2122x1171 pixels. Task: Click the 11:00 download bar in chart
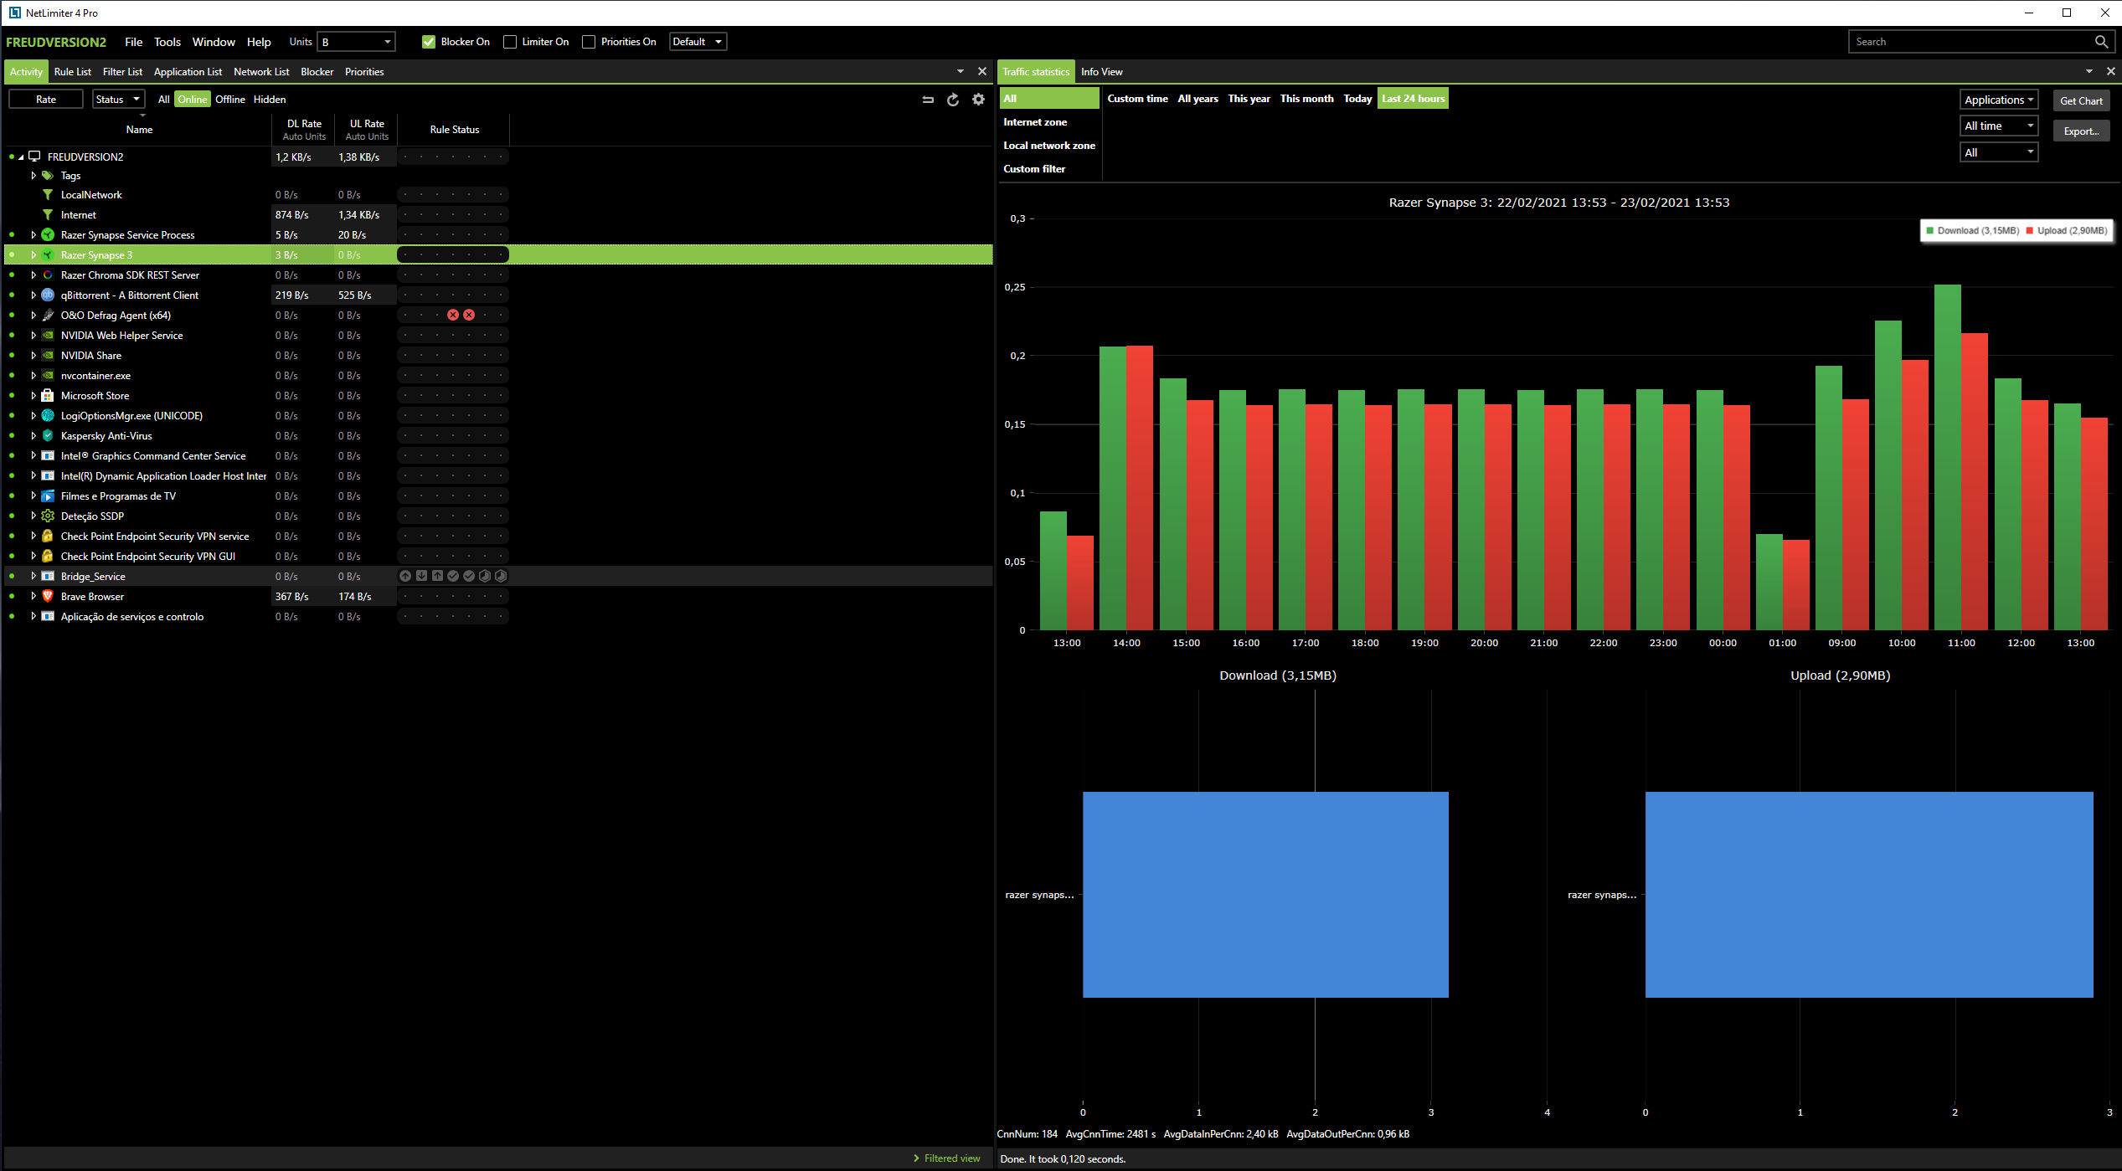[1947, 457]
